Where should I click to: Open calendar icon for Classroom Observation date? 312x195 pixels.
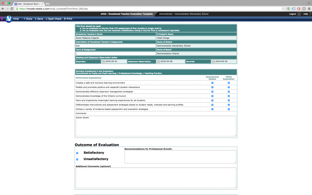click(158, 61)
